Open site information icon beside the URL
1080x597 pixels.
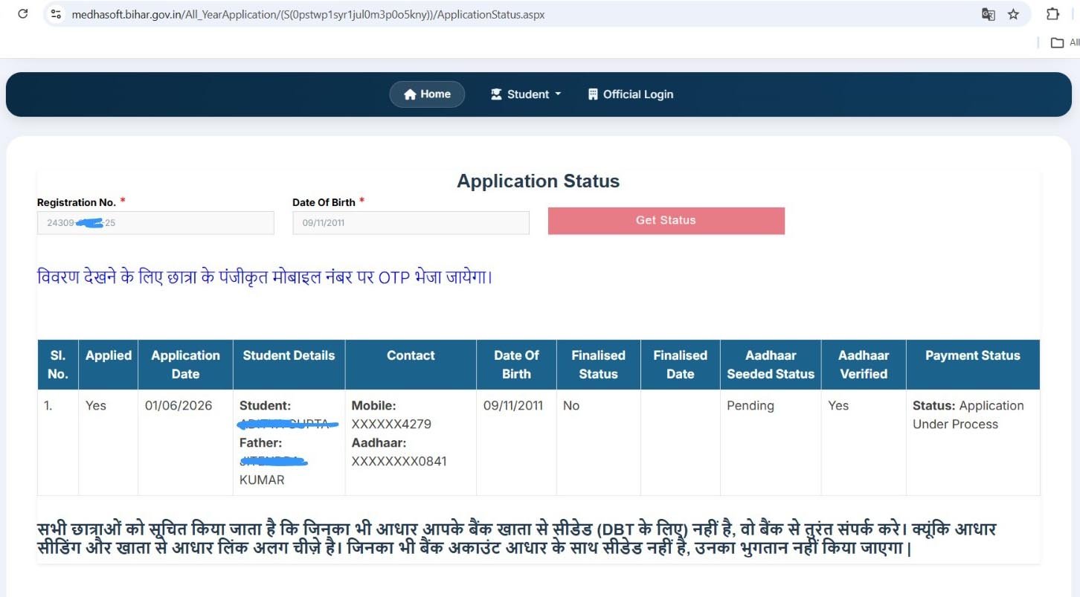(56, 14)
